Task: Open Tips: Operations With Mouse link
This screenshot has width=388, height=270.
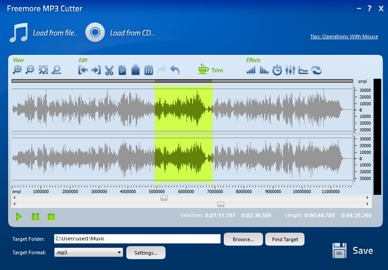Action: [x=344, y=36]
